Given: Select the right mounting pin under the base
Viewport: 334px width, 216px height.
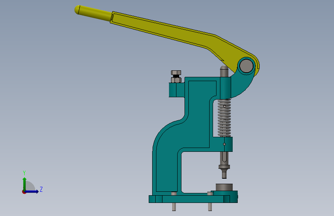Looking at the screenshot, I should (x=210, y=207).
